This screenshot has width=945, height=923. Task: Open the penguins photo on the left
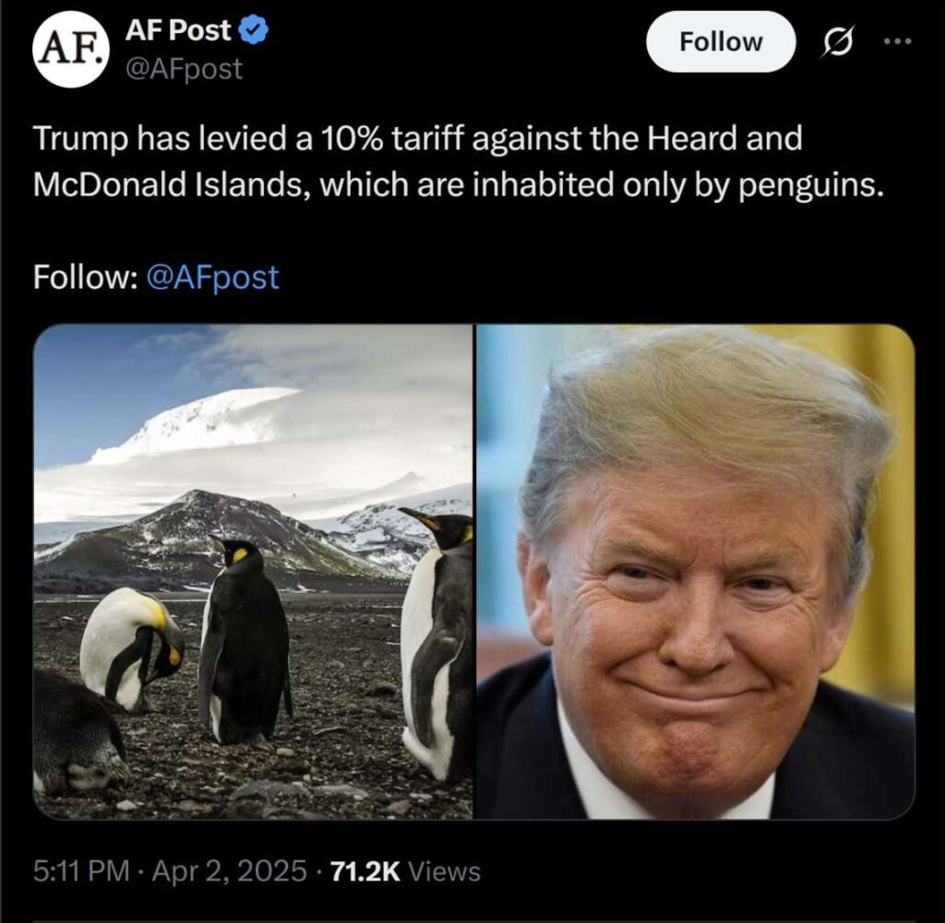[x=253, y=572]
